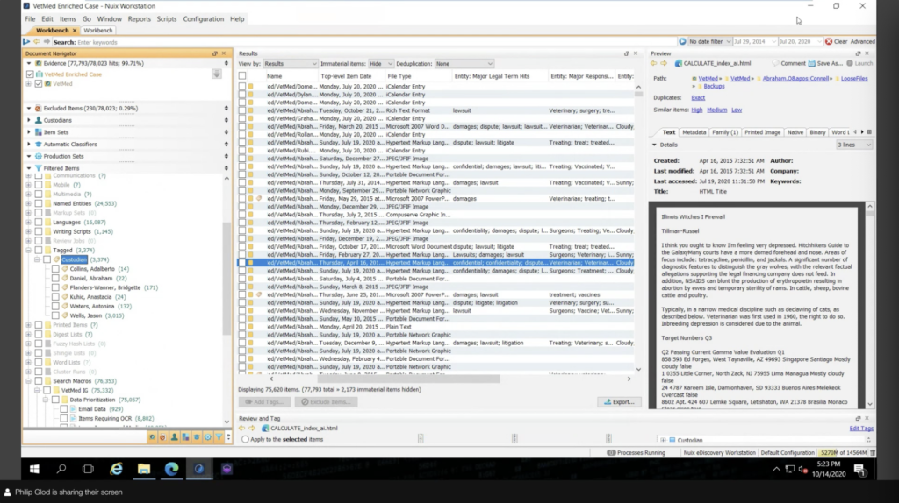The height and width of the screenshot is (503, 899).
Task: Open Windows Start menu
Action: tap(34, 469)
